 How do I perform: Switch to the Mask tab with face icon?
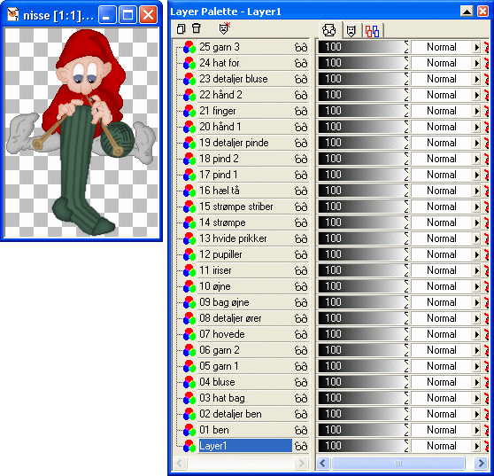point(351,31)
